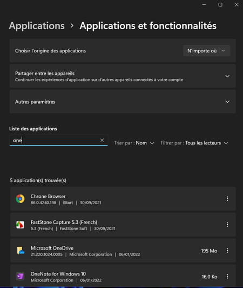Viewport: 243px width, 288px height.
Task: Click the Microsoft OneDrive cloud icon
Action: click(x=21, y=251)
